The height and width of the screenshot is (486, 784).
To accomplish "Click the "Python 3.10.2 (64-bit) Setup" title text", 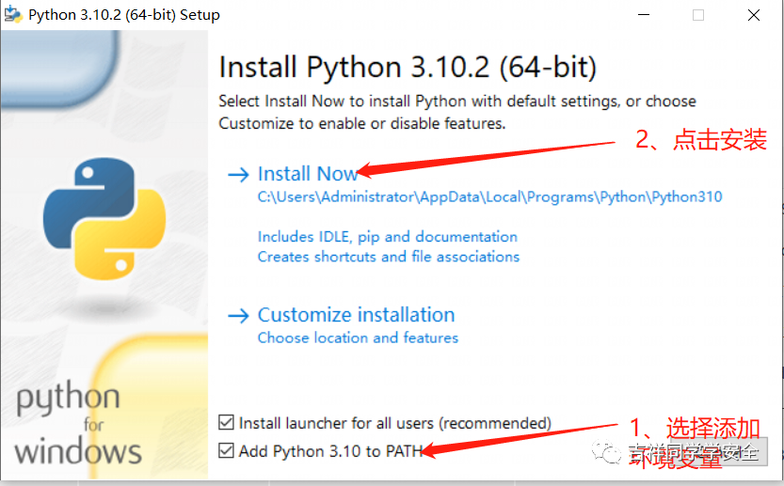I will pyautogui.click(x=124, y=15).
